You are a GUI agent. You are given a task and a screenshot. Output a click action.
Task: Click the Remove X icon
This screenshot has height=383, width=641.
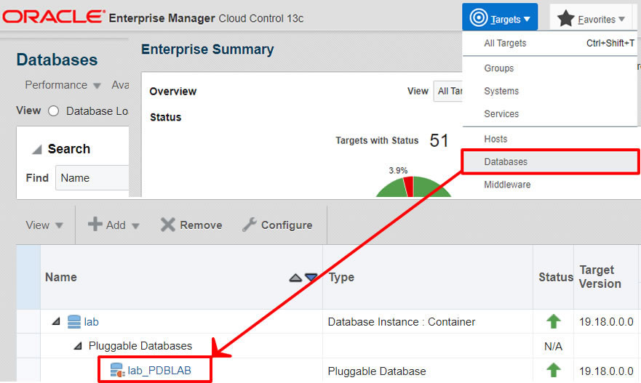[x=167, y=224]
